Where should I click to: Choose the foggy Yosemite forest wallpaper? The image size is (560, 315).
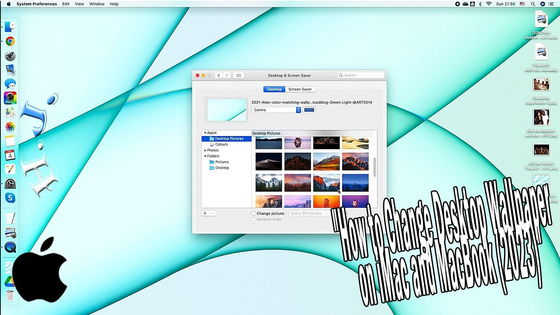pyautogui.click(x=269, y=183)
